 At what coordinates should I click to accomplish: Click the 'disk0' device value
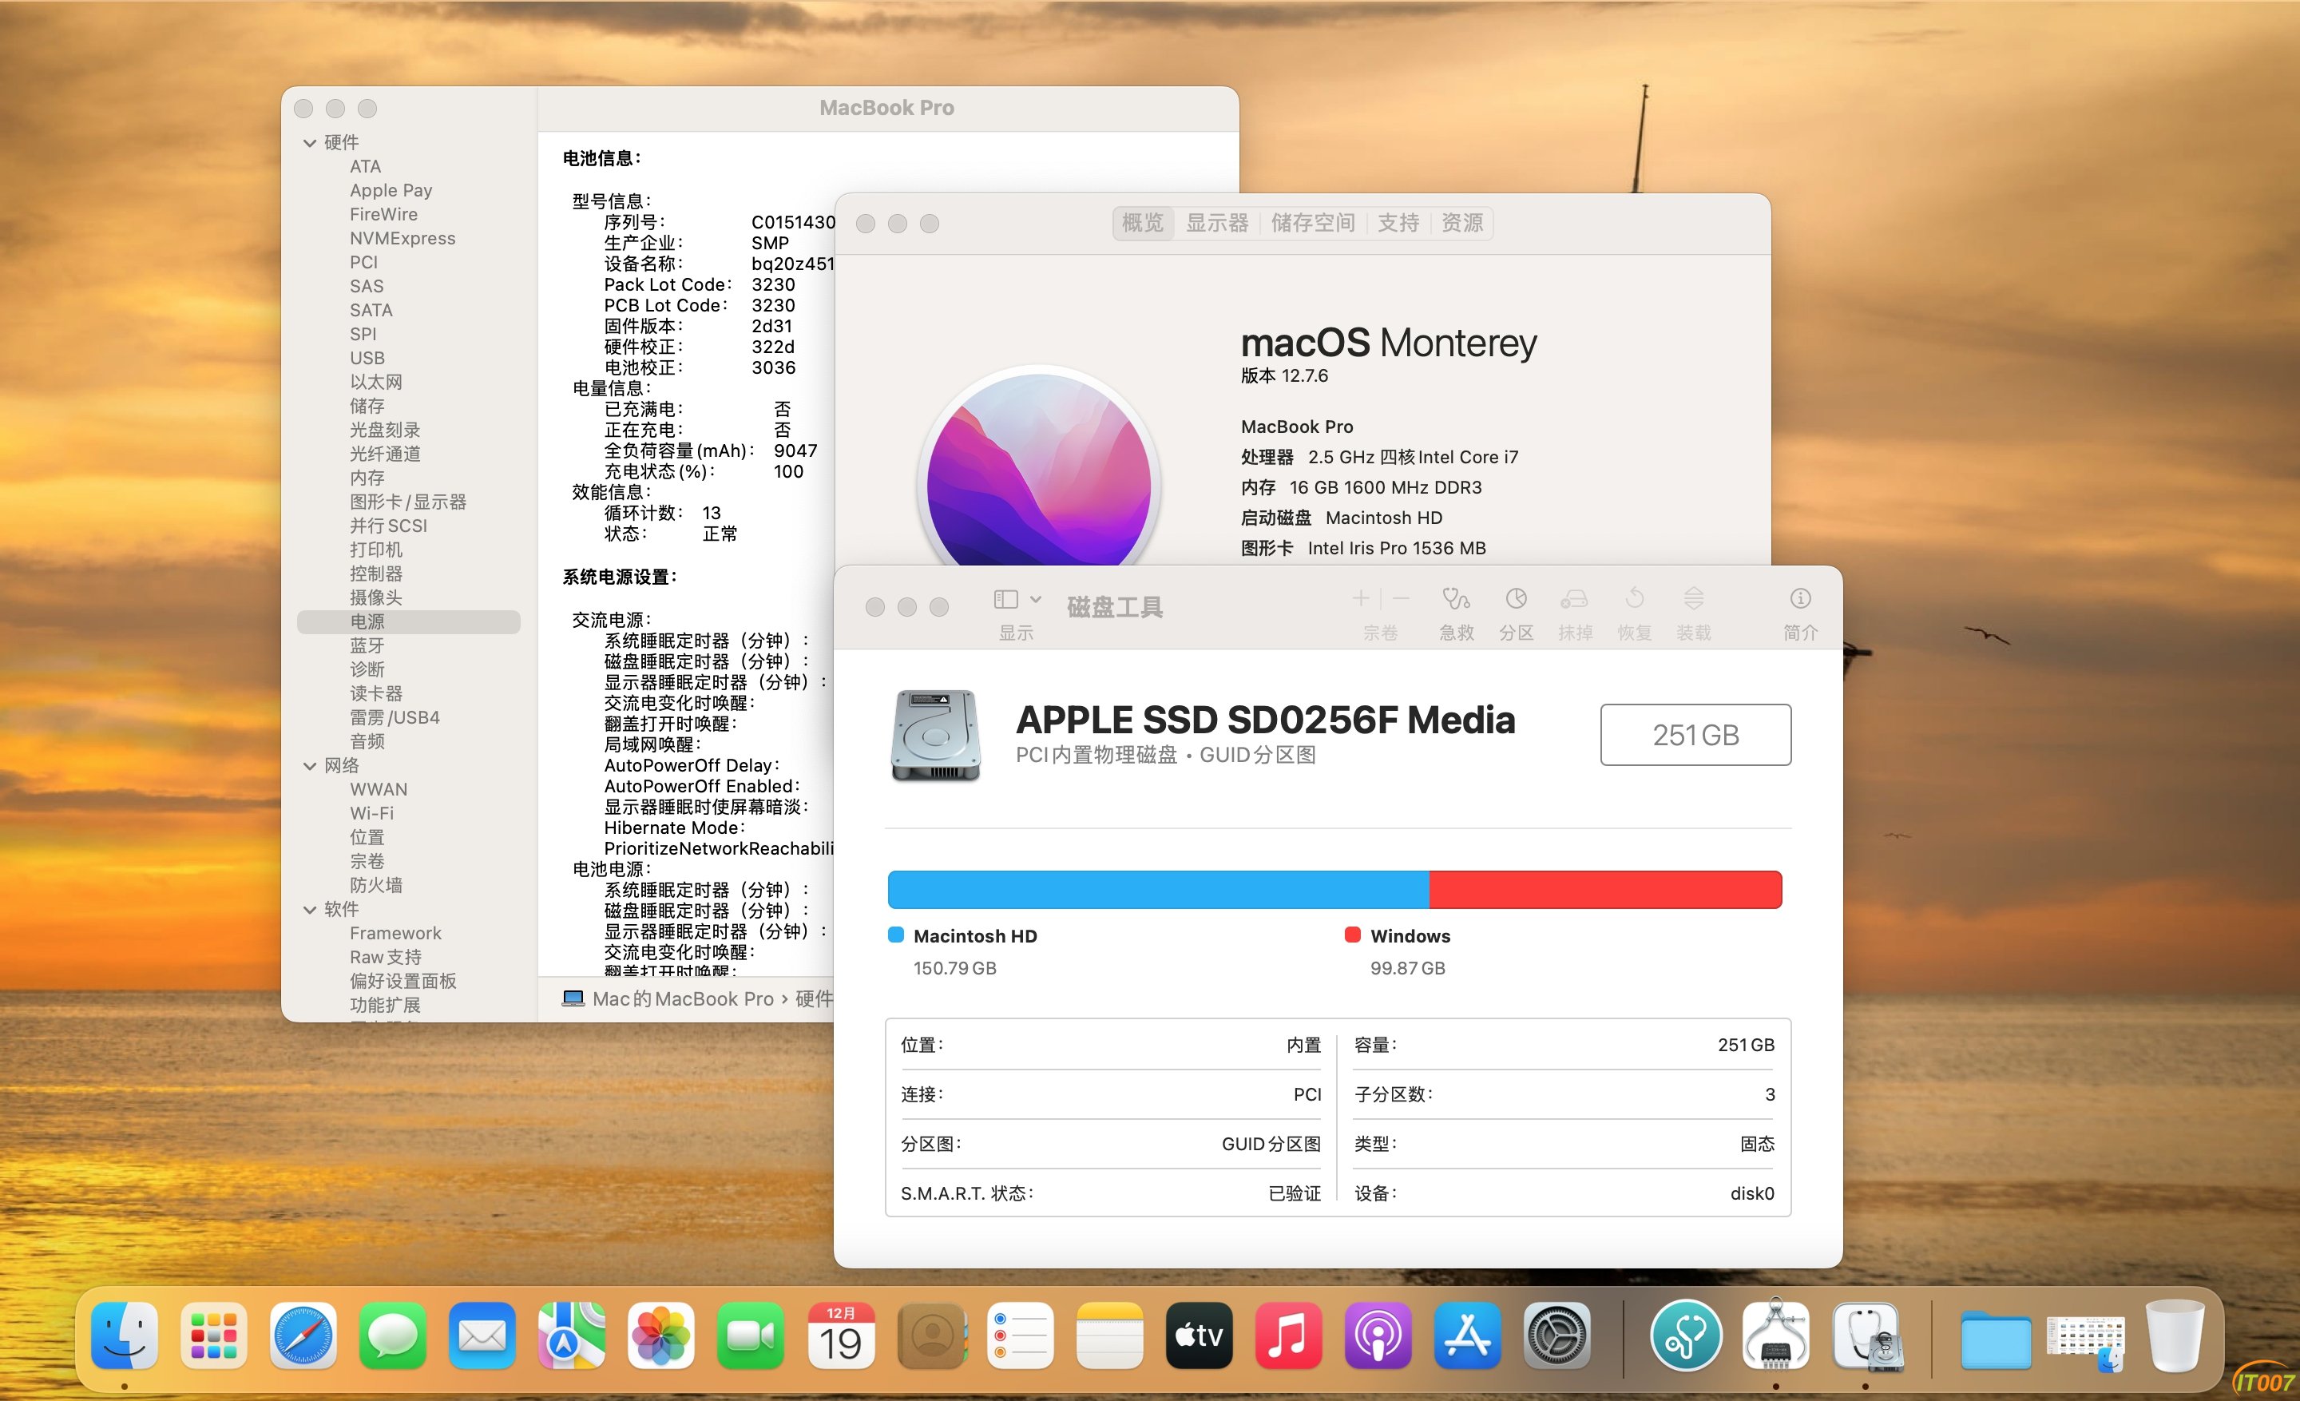click(1752, 1194)
